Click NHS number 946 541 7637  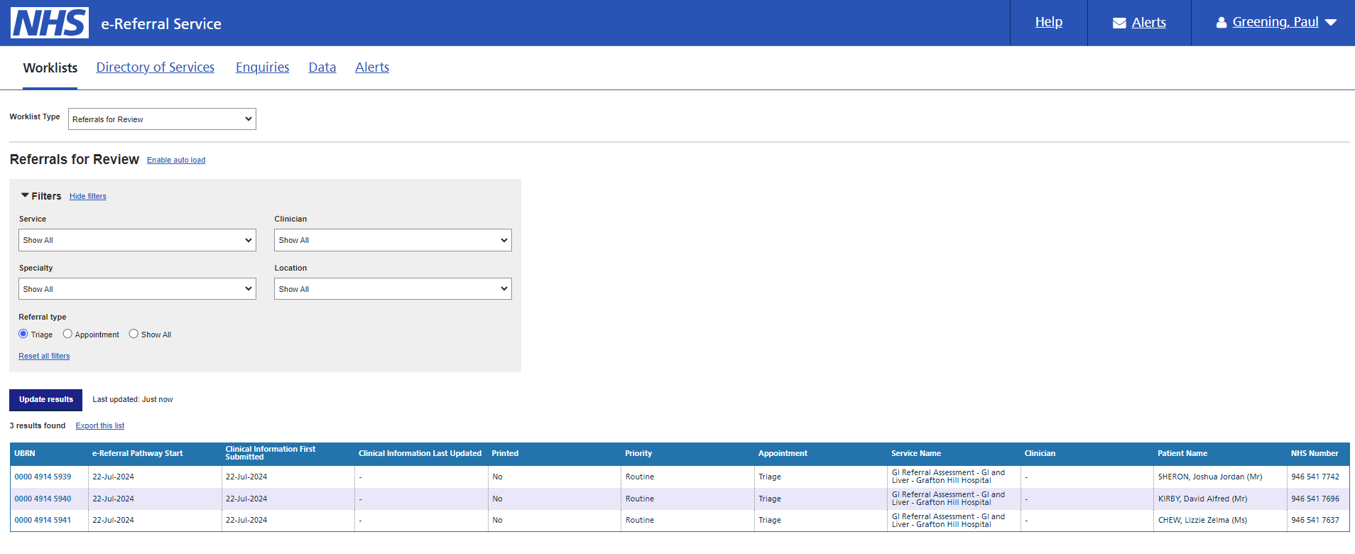click(1315, 520)
